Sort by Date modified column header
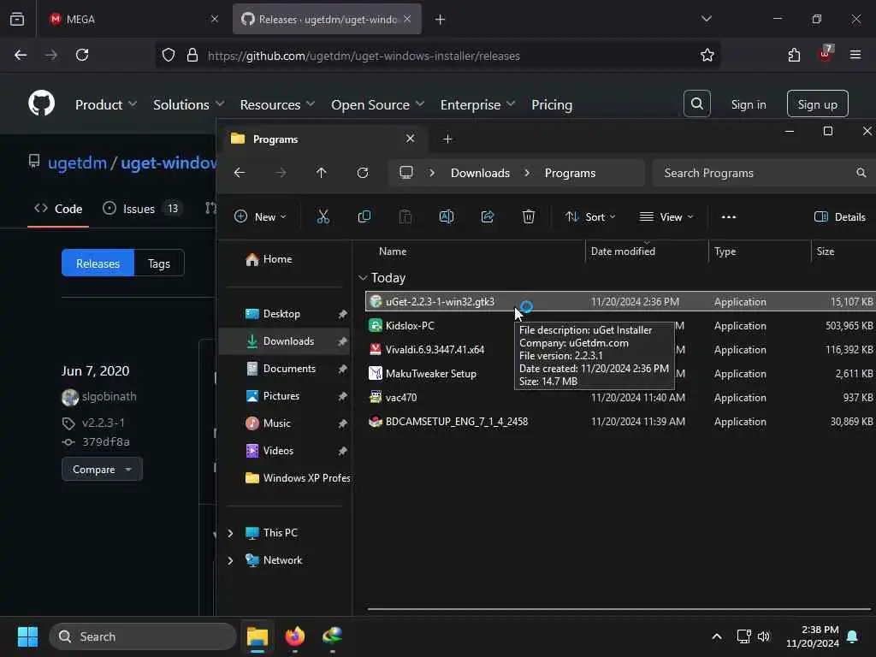876x657 pixels. point(647,252)
